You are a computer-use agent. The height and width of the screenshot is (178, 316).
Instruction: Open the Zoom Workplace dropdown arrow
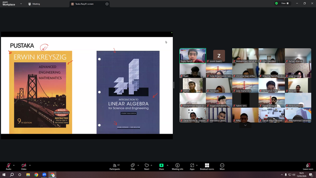point(21,3)
